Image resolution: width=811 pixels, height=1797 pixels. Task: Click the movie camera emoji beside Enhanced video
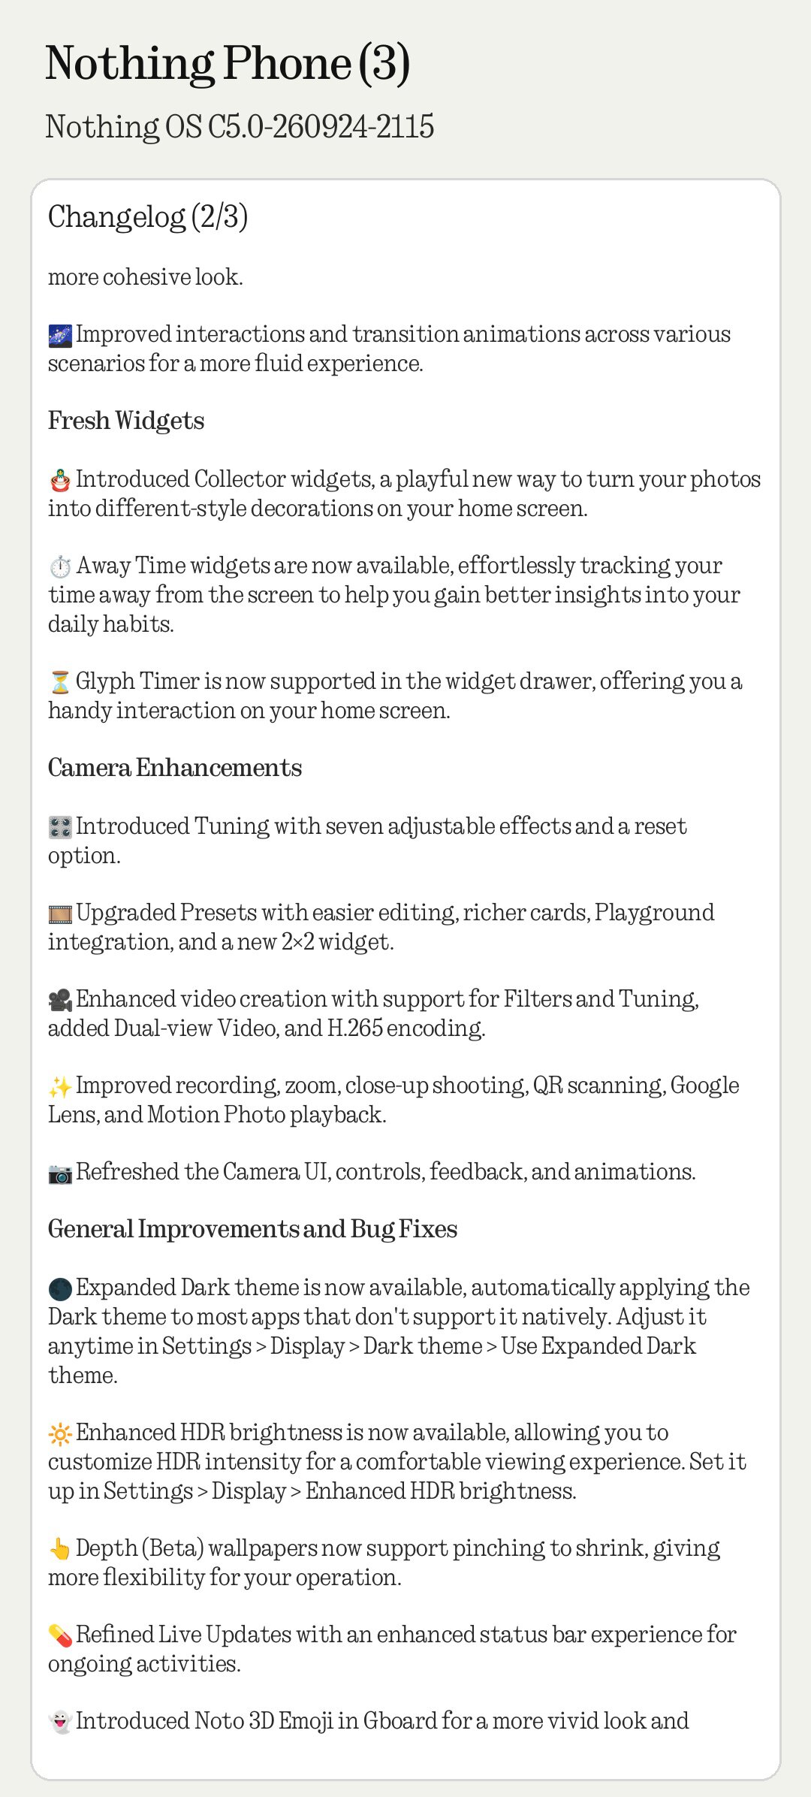[60, 1000]
